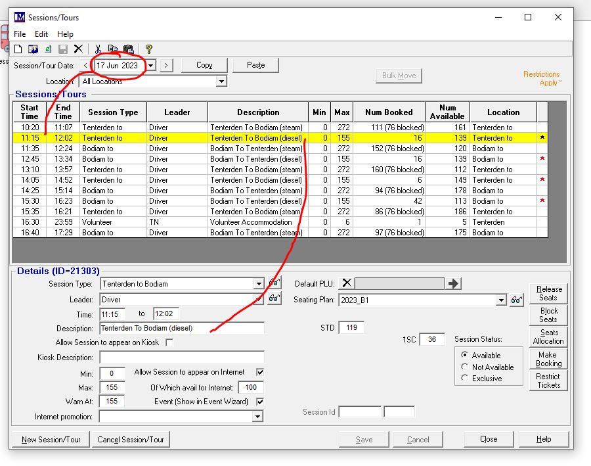The width and height of the screenshot is (591, 466).
Task: Click the Close button at the bottom
Action: pos(489,439)
